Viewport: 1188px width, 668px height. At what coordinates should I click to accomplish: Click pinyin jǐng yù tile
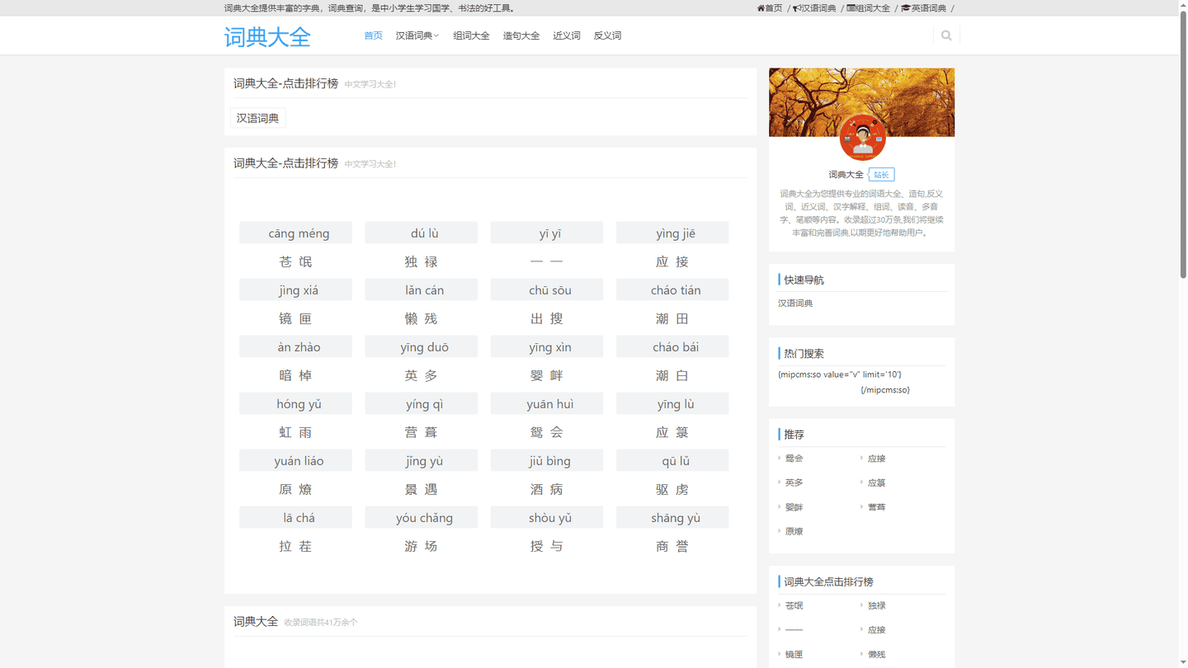click(421, 460)
